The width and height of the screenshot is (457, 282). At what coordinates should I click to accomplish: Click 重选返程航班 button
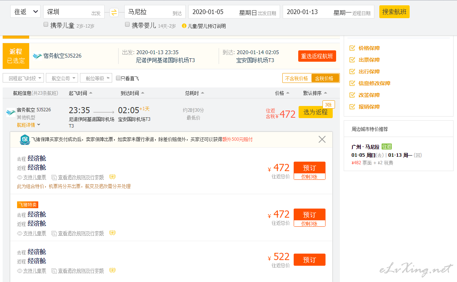tap(317, 56)
